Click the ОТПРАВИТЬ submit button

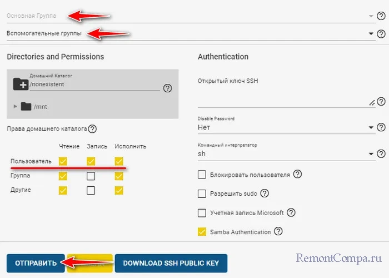coord(36,263)
